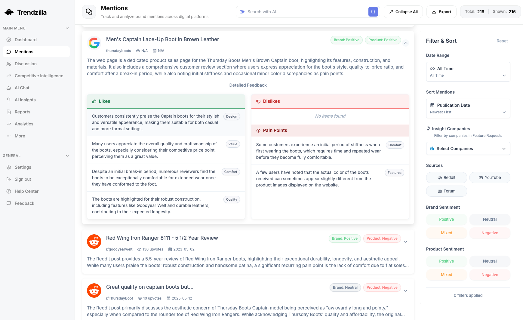Screen dimensions: 523x320
Task: Click the Dislikes thumbs-down icon
Action: click(258, 101)
